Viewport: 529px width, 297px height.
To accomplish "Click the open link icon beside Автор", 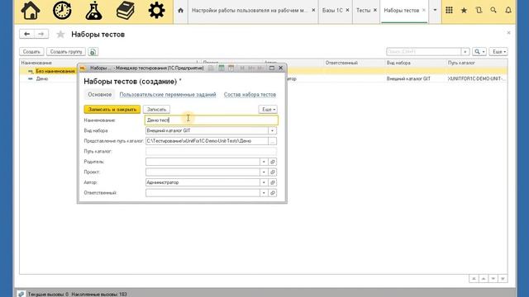I will coord(273,182).
